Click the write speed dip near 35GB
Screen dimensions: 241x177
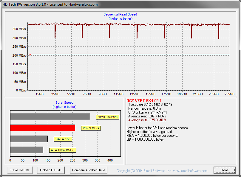55,32
